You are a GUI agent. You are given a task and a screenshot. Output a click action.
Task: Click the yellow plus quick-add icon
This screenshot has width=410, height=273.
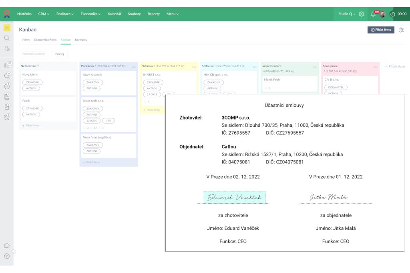click(x=7, y=28)
